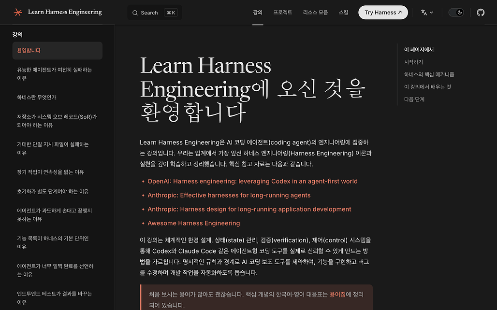
Task: Open 저장소가 시스템 오브 레코드(SoR)가 되어야 하는 이유
Action: [58, 121]
